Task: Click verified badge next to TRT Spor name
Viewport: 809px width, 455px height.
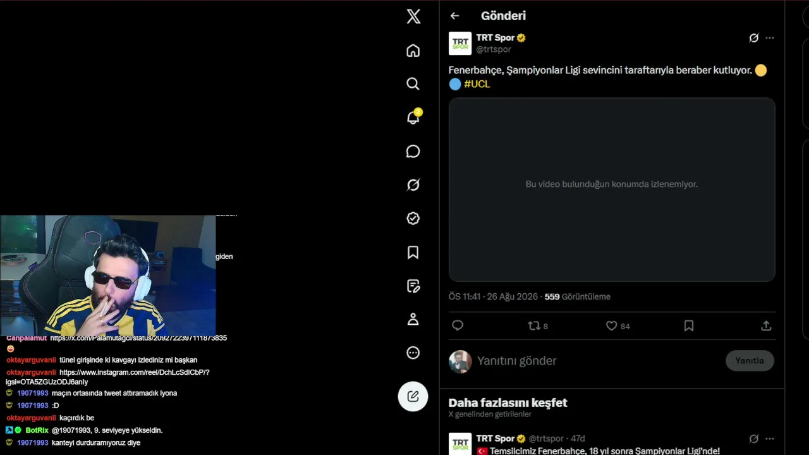Action: click(521, 38)
